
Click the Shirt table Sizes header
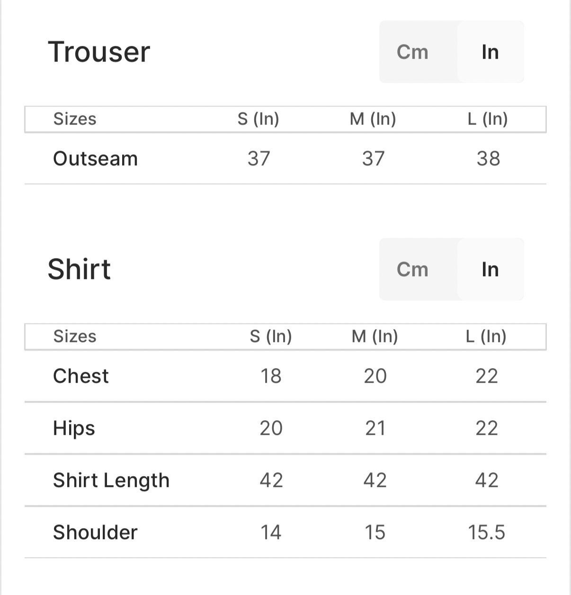click(75, 336)
